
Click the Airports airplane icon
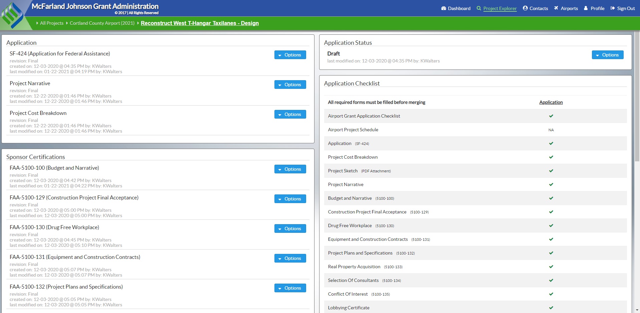(x=556, y=8)
